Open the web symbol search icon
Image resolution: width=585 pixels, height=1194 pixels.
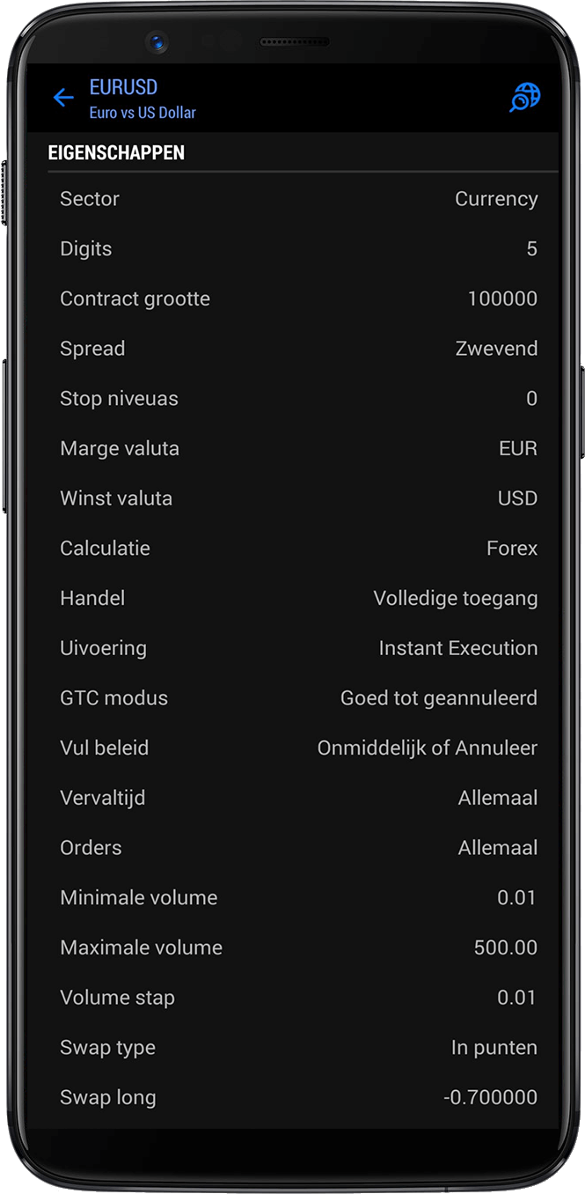coord(523,98)
